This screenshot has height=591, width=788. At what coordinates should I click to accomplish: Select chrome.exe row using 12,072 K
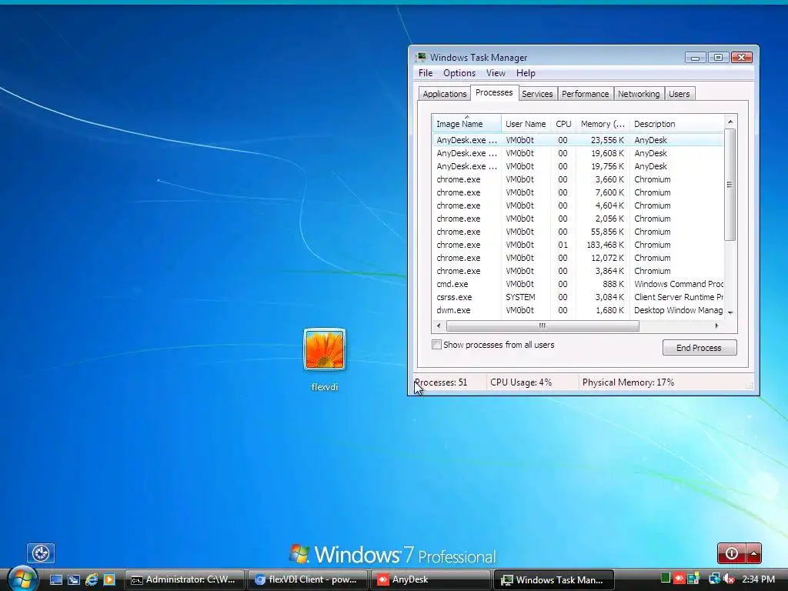click(x=578, y=258)
